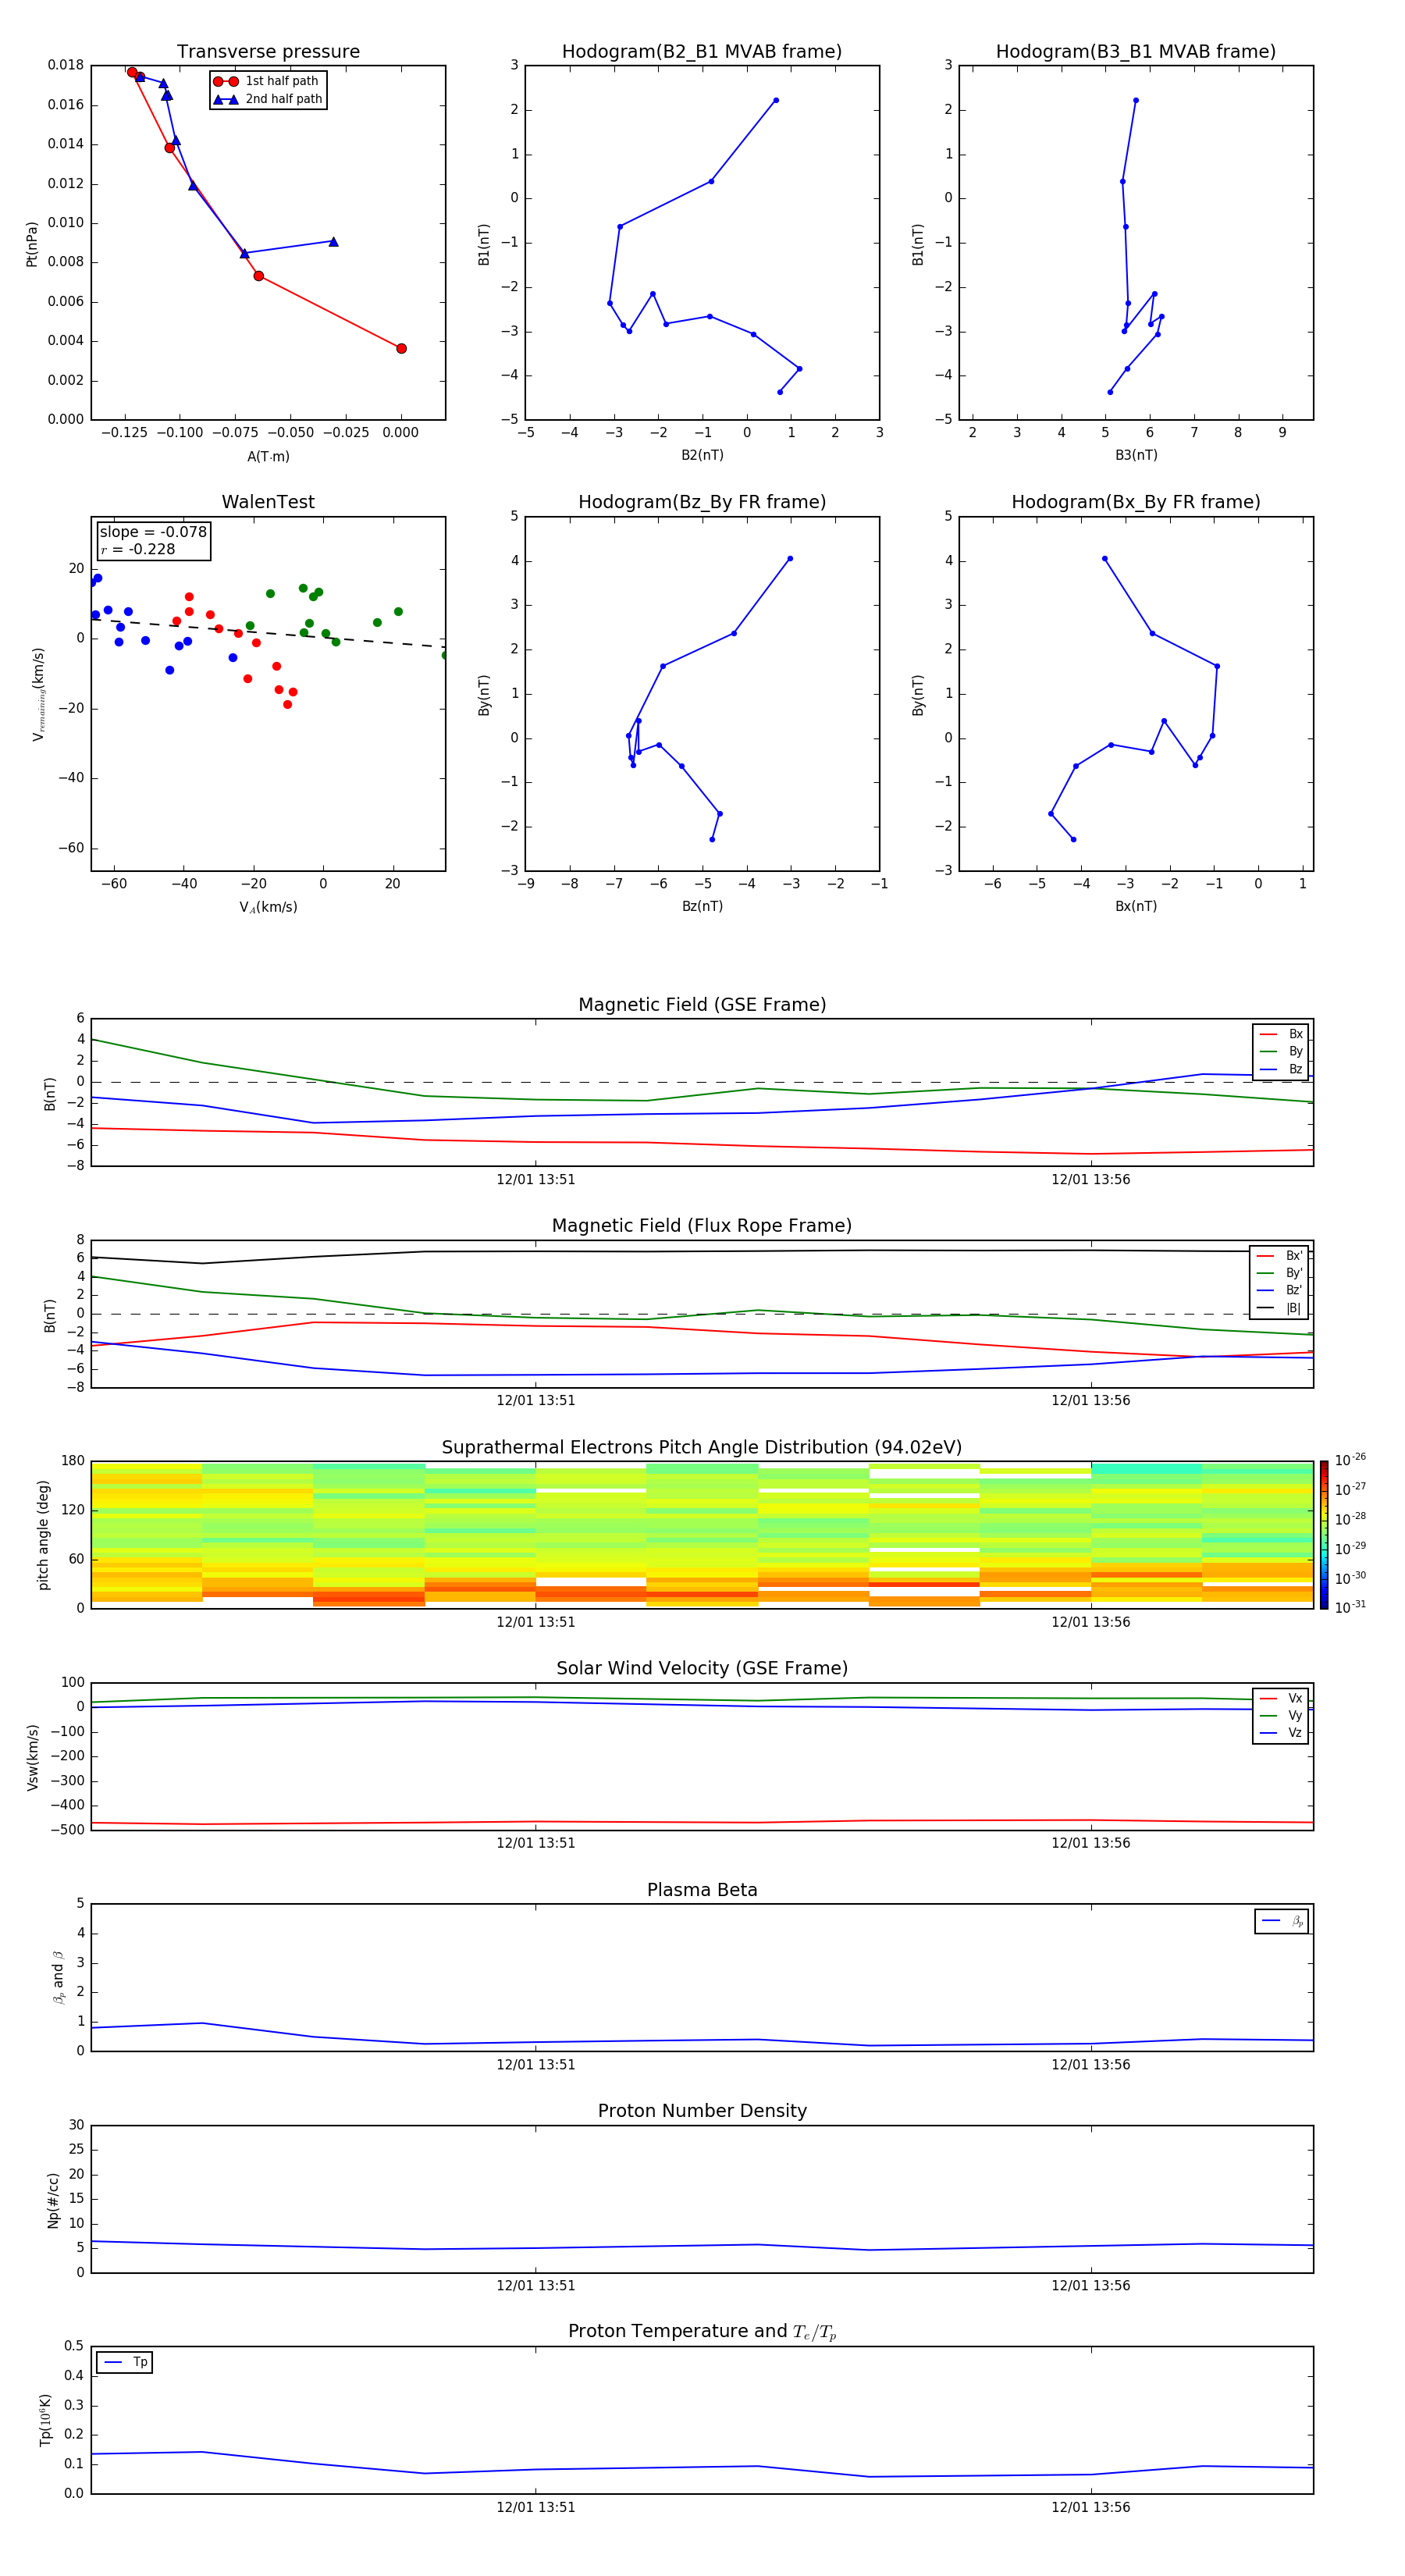Select the "2nd half path" legend entry

coord(268,99)
